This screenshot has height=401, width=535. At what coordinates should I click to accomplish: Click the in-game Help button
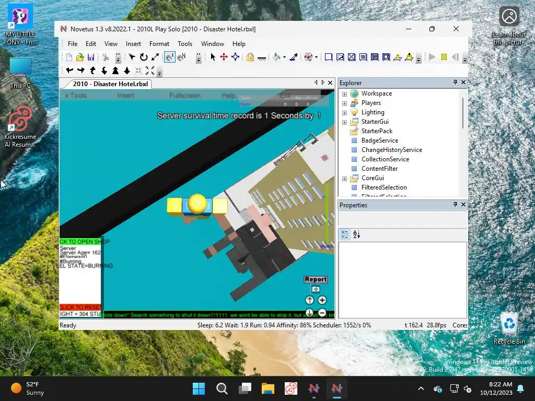229,96
